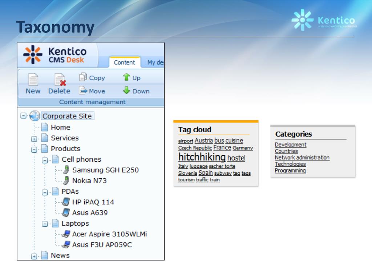
Task: Click the Countries category link
Action: (x=286, y=151)
